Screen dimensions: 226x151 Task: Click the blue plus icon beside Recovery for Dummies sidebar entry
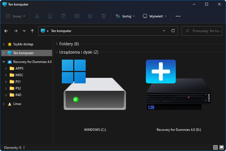coord(10,62)
